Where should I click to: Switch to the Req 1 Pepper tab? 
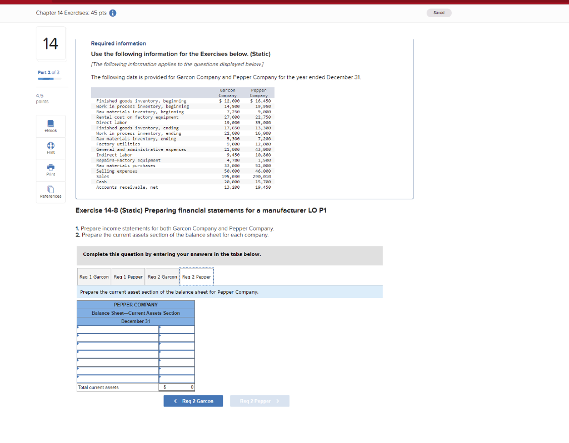[128, 277]
